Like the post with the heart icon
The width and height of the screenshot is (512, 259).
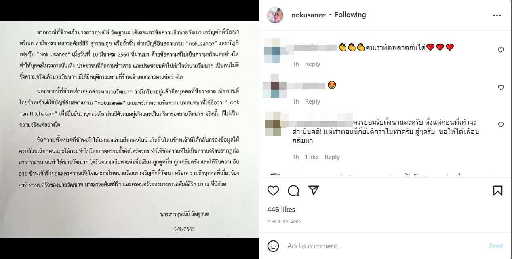tap(273, 191)
